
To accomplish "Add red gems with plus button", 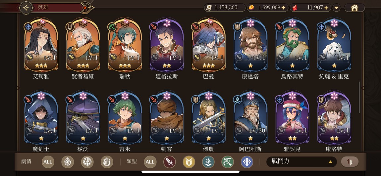I will coord(326,8).
